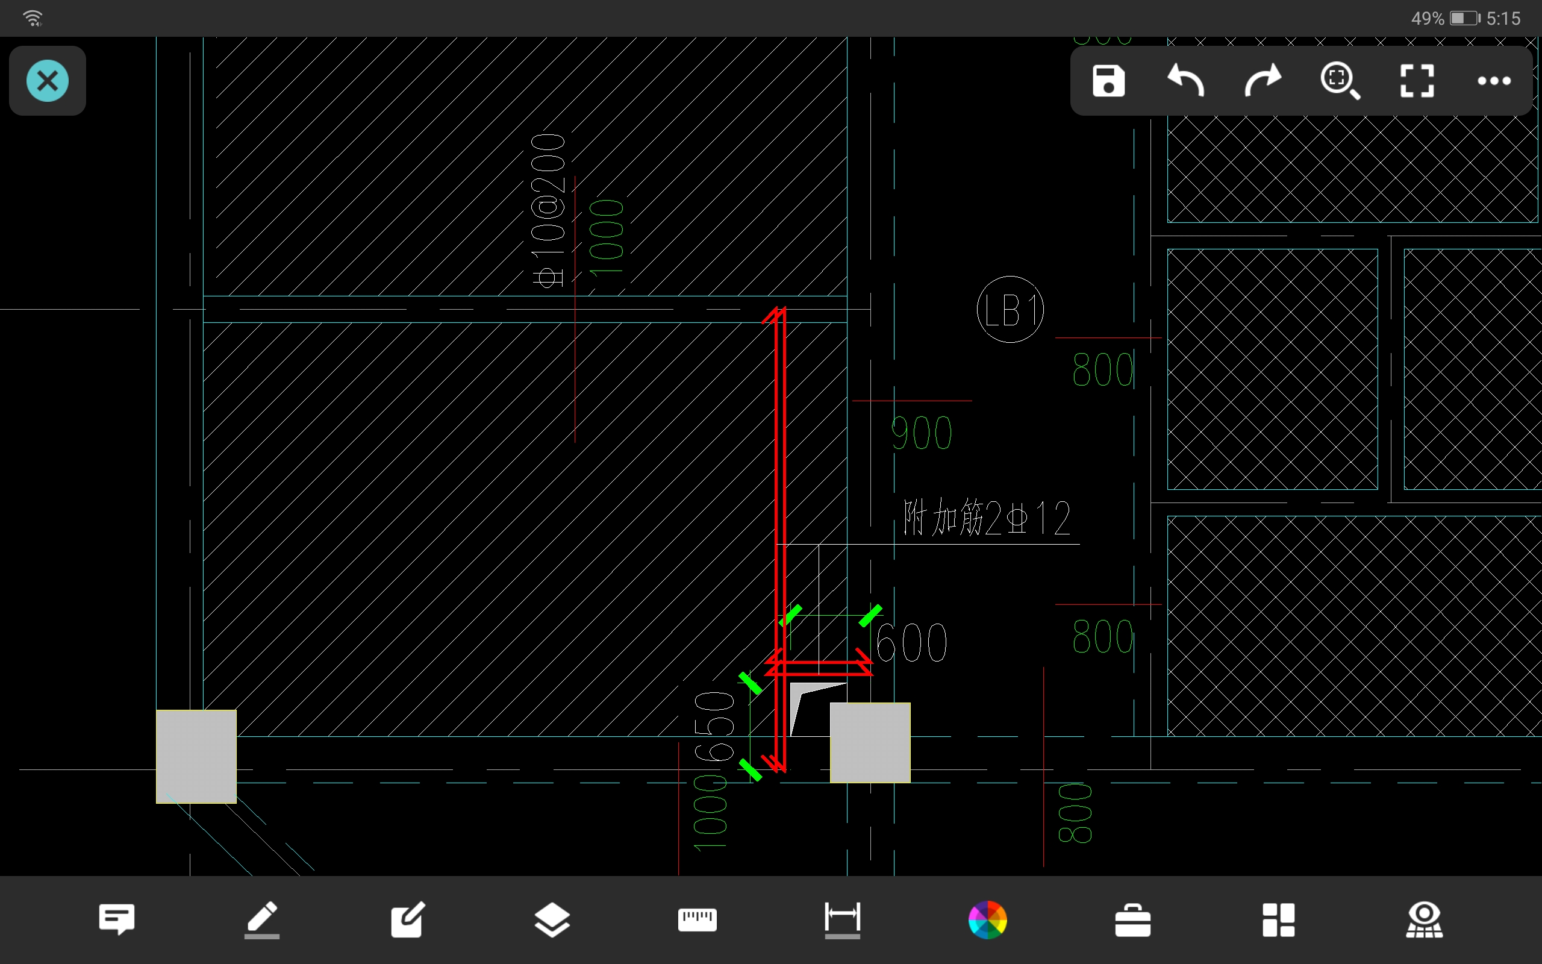The width and height of the screenshot is (1542, 964).
Task: Select the 附加筋2⌀12 annotation text
Action: (987, 518)
